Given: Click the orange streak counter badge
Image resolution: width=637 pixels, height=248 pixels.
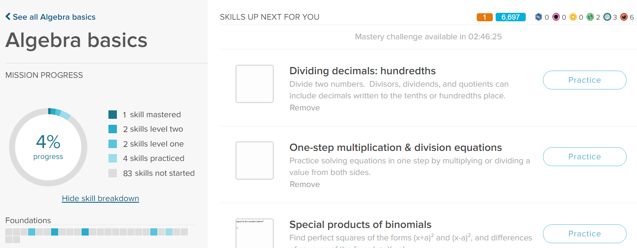Looking at the screenshot, I should pos(484,17).
